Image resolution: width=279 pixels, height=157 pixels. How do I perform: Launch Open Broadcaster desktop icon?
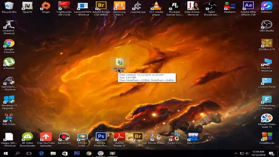pyautogui.click(x=211, y=9)
